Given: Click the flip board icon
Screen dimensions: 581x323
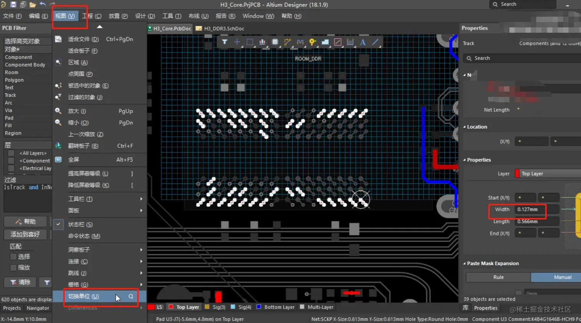Looking at the screenshot, I should click(58, 146).
